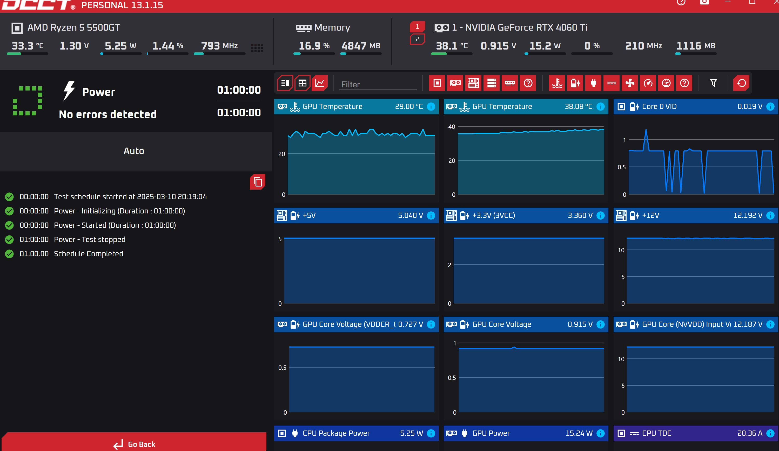Toggle the usage gauge sensor filter
This screenshot has width=779, height=451.
666,83
